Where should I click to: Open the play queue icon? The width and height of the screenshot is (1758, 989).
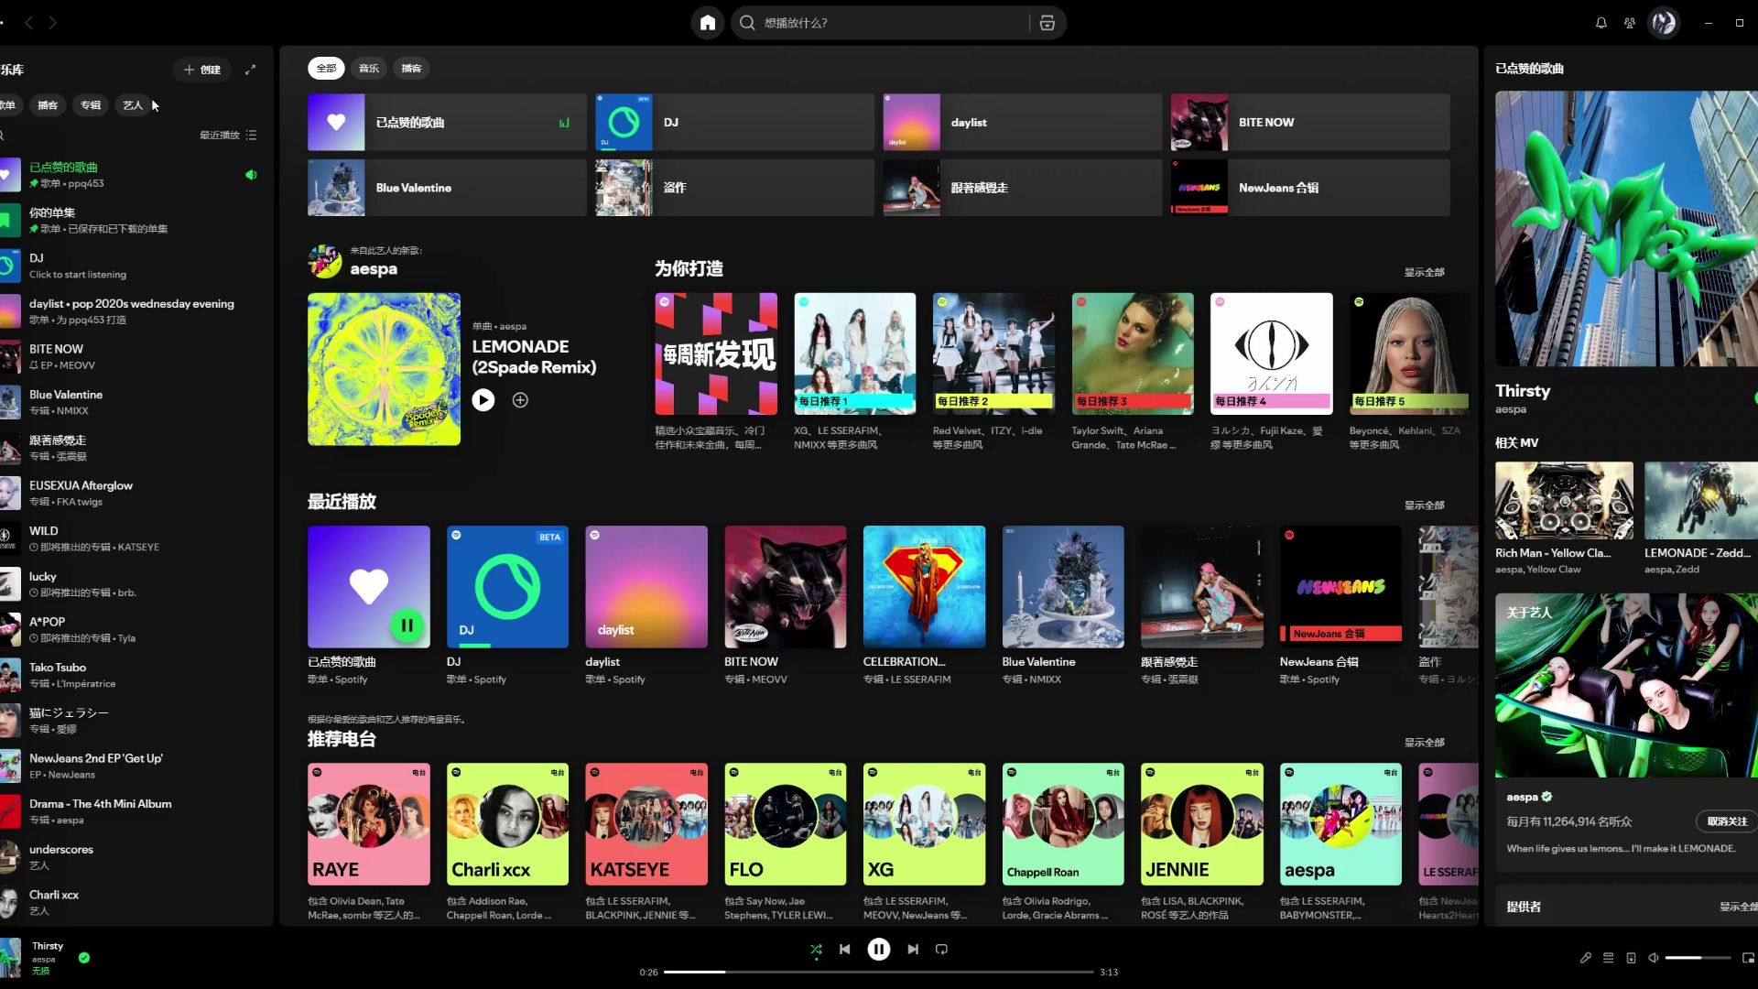1608,958
